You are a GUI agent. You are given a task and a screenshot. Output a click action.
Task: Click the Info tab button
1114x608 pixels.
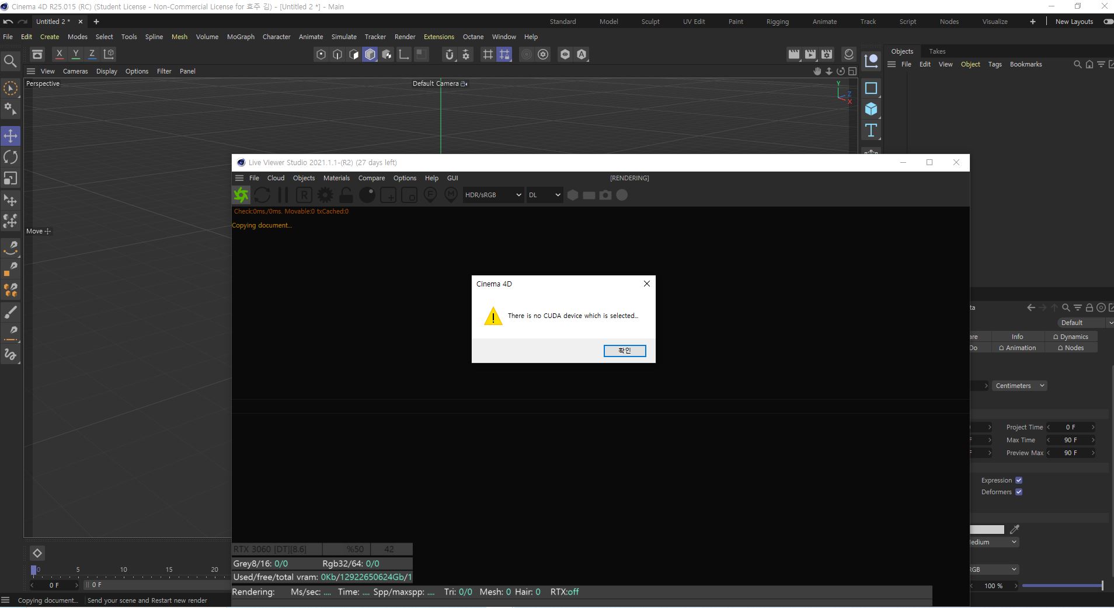tap(1018, 337)
